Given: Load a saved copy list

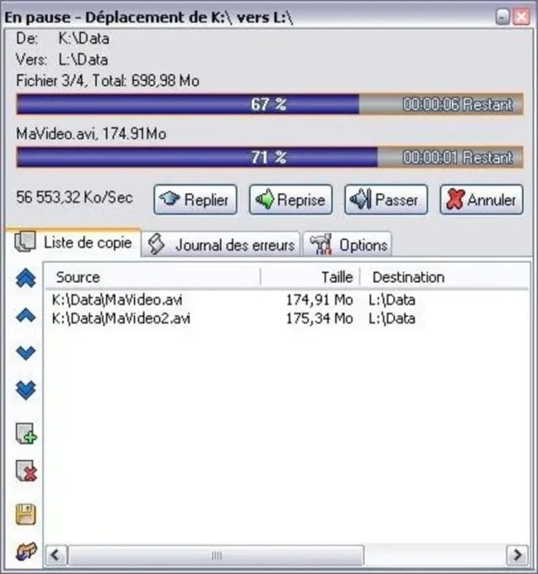Looking at the screenshot, I should tap(26, 552).
